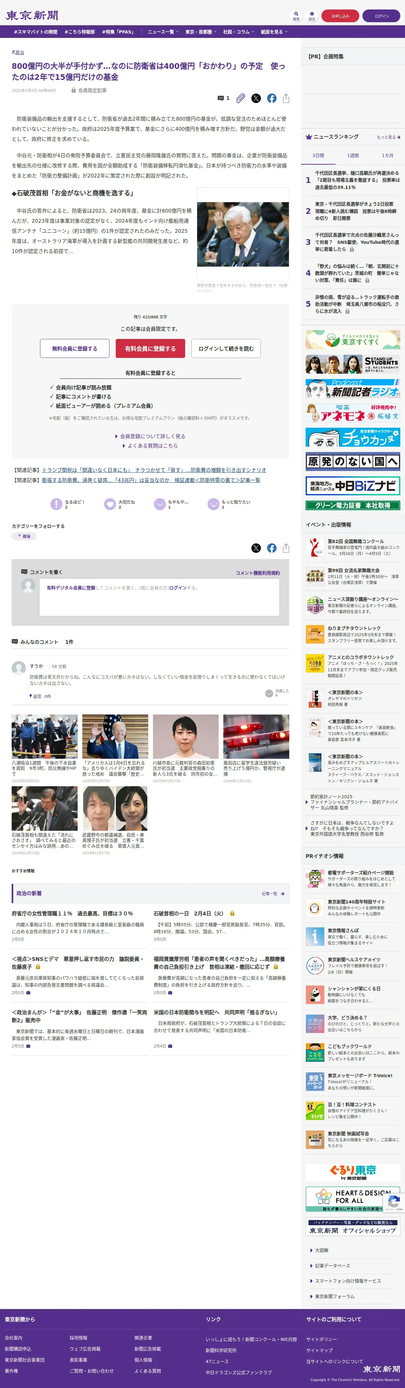Click the 原発のない国へ banner
Screen dimensions: 405x1388
[x=353, y=462]
